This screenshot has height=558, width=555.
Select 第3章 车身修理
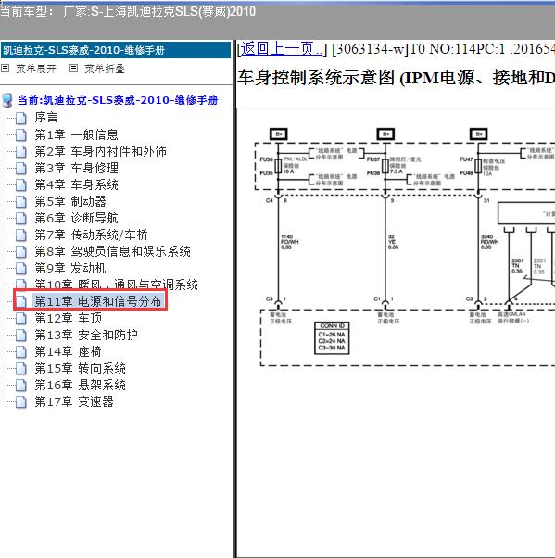[76, 168]
